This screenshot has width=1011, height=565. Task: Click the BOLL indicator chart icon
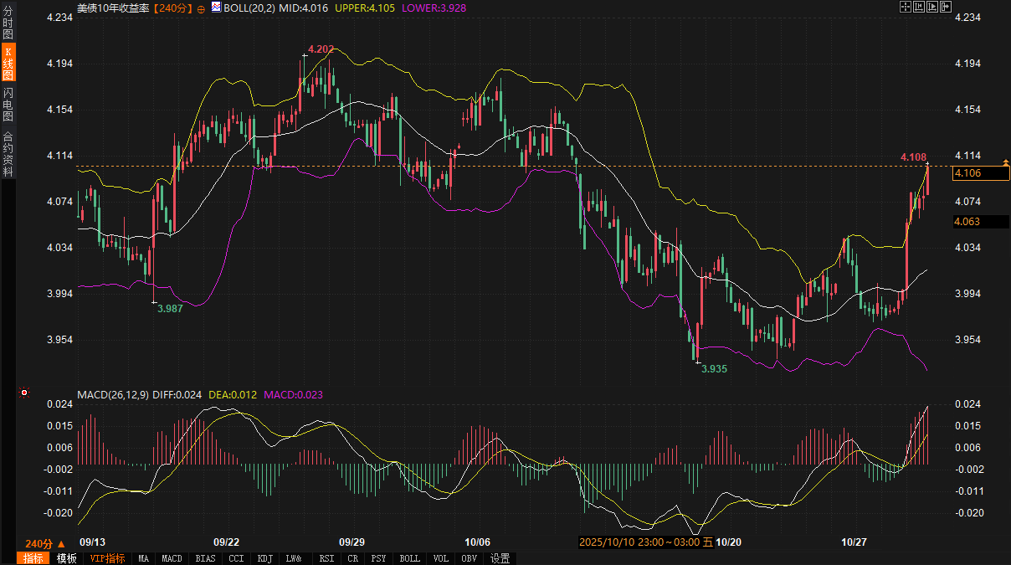pyautogui.click(x=217, y=8)
